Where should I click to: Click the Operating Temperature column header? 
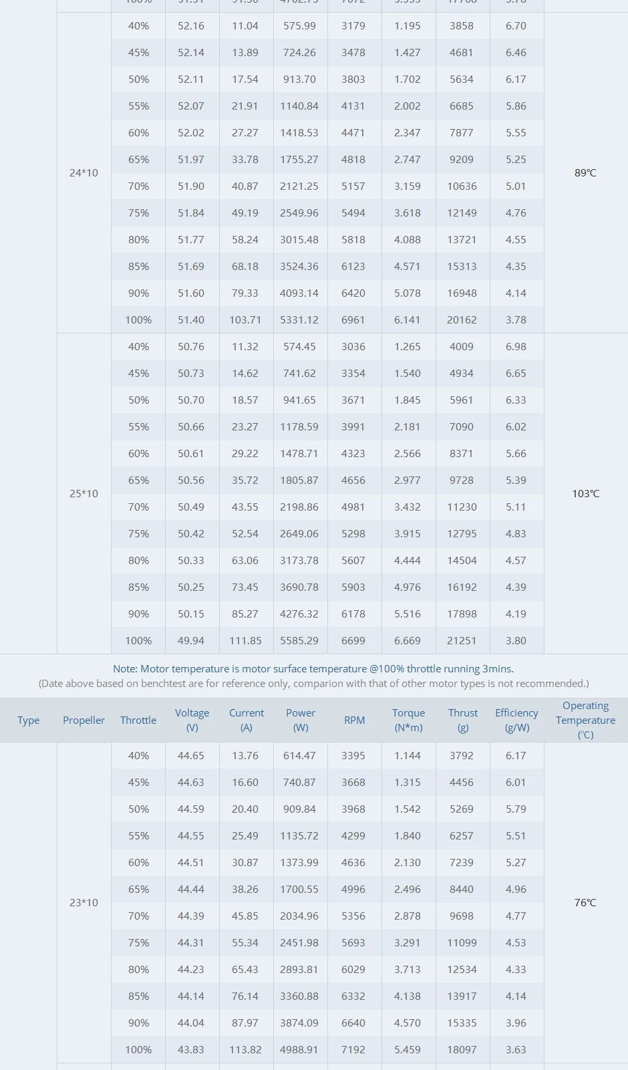(x=585, y=720)
